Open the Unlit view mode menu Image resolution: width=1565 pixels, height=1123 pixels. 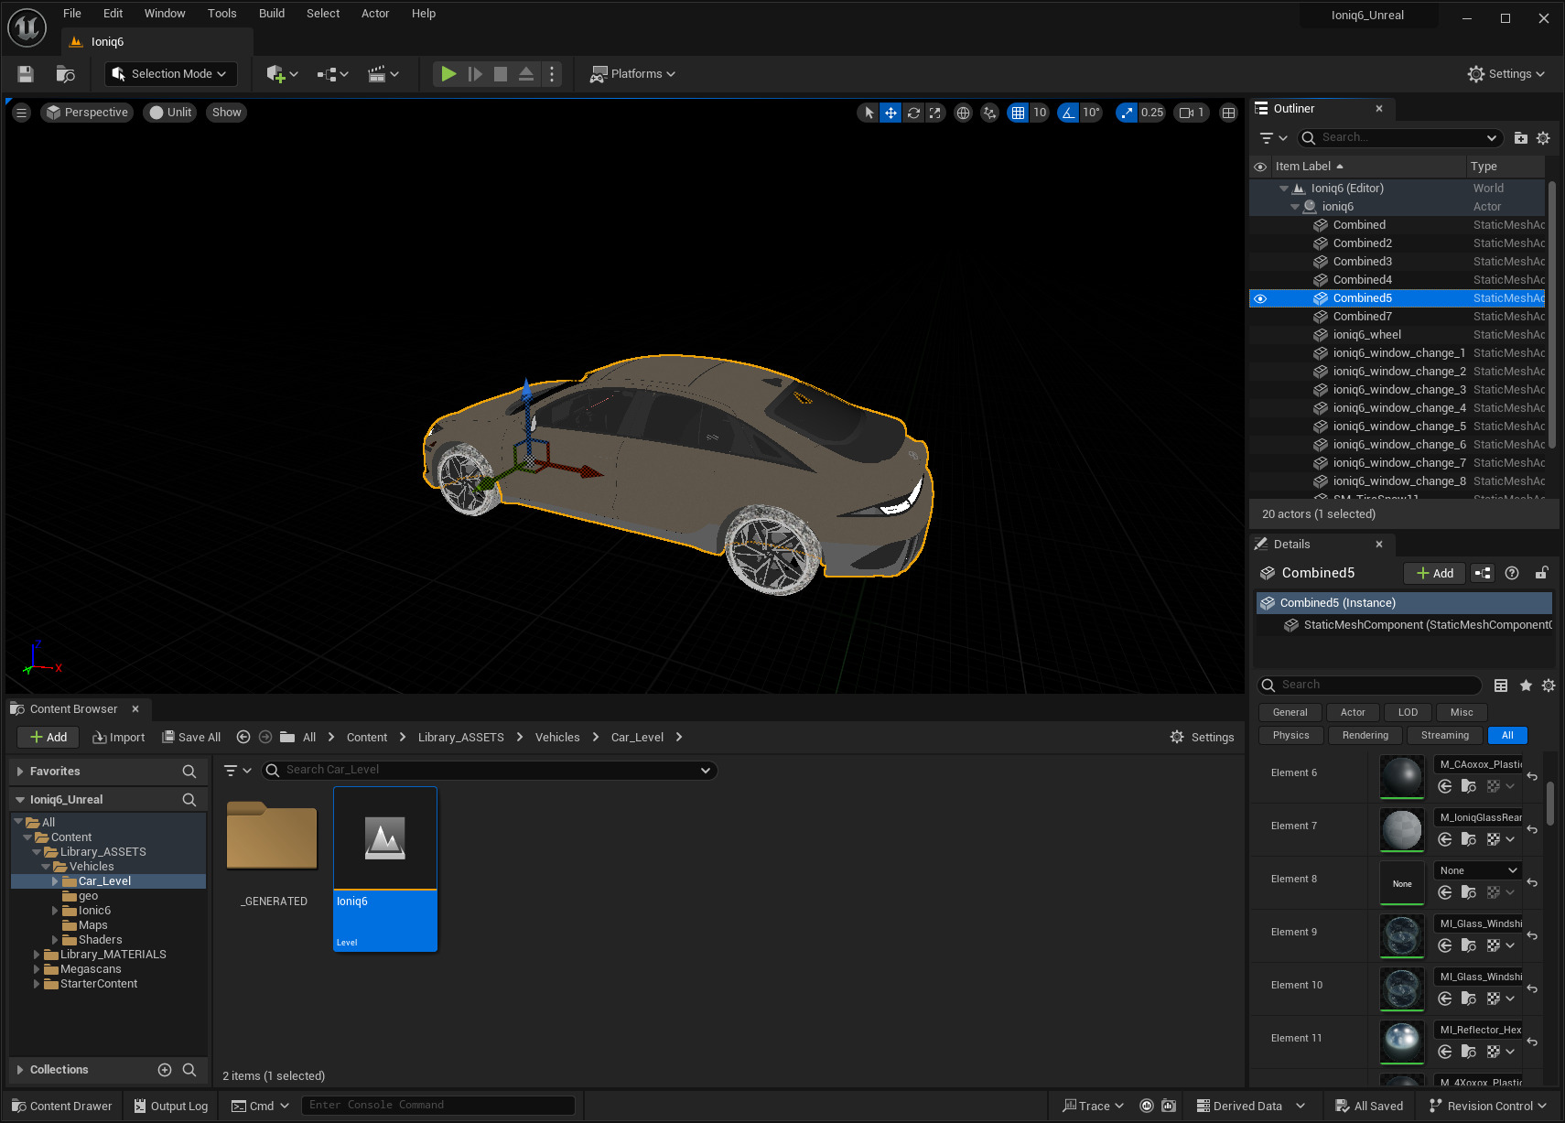point(170,113)
